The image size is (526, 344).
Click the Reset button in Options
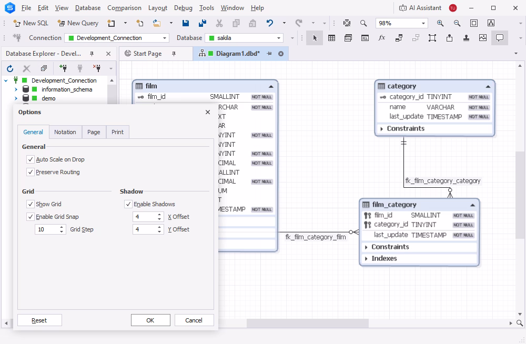click(39, 320)
